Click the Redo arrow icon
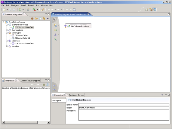The height and width of the screenshot is (129, 172). [x=70, y=10]
